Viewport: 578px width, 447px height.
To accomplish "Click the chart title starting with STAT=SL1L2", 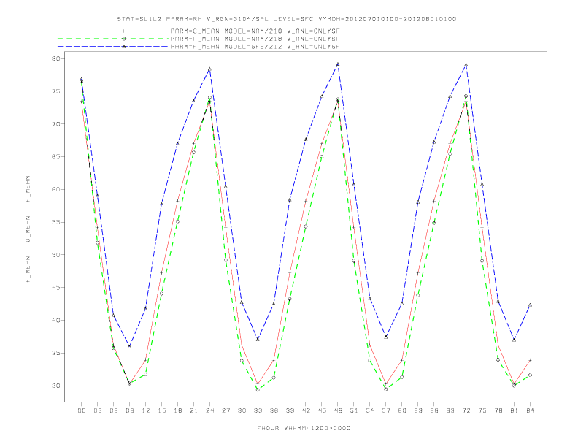I will (287, 19).
